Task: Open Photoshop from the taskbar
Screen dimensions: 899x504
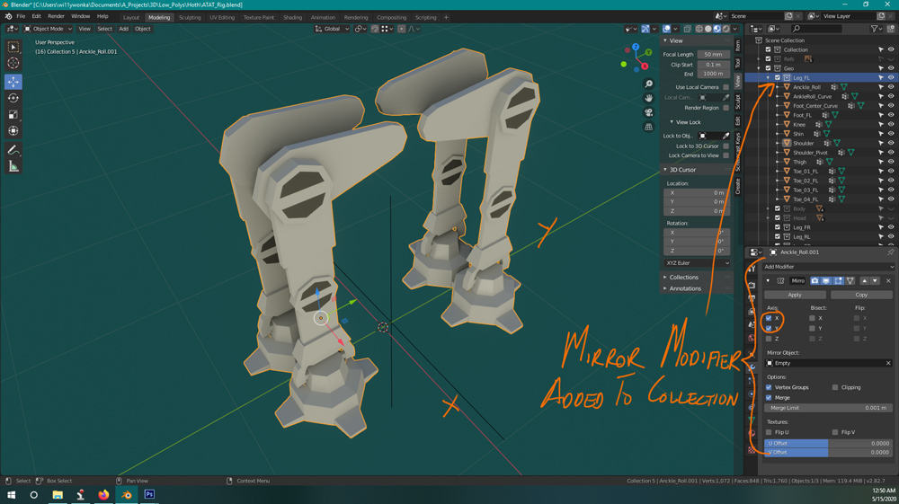Action: pyautogui.click(x=149, y=494)
